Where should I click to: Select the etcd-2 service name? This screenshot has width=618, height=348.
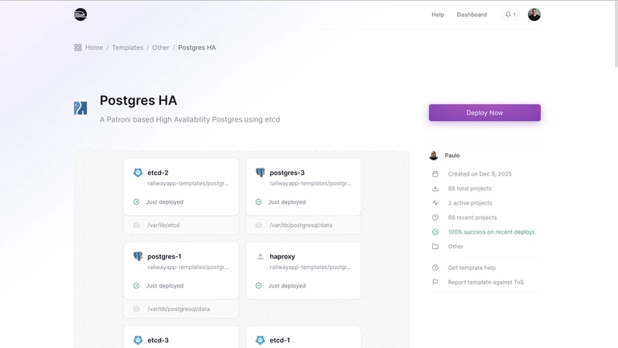(158, 172)
